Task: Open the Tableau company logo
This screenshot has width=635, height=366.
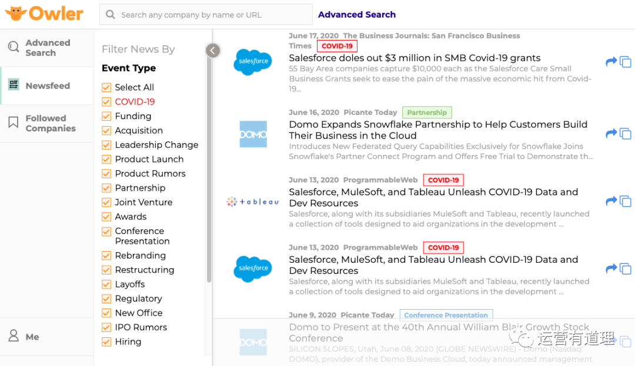Action: tap(253, 202)
